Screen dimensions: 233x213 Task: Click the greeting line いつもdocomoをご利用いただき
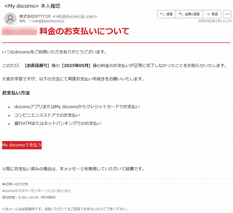pos(54,52)
